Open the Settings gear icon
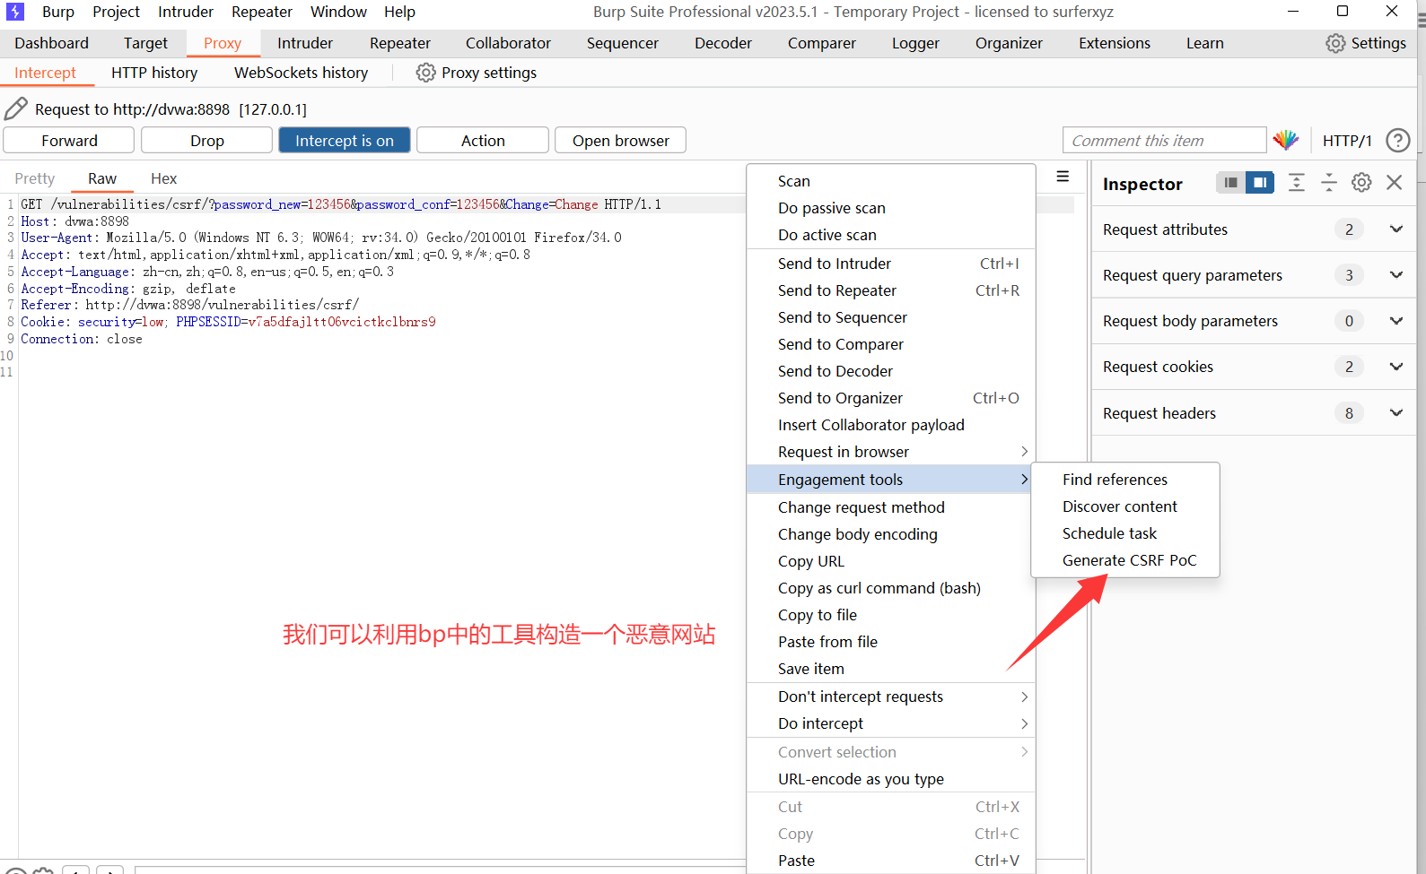1426x874 pixels. pos(1335,43)
